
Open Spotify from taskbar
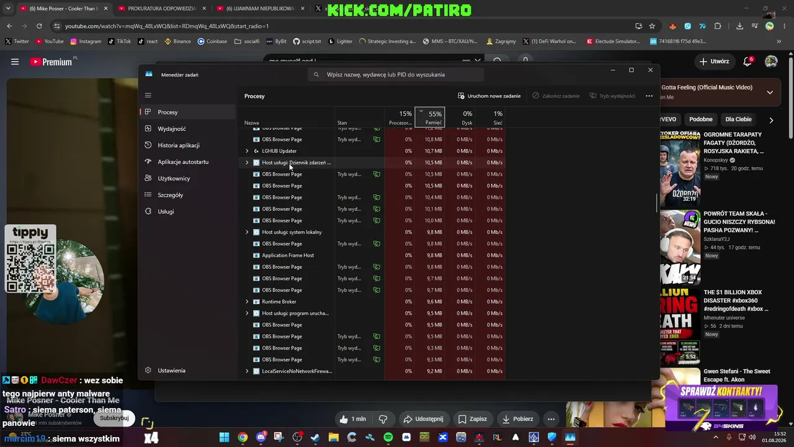pyautogui.click(x=388, y=437)
